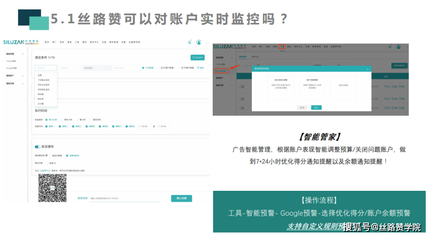Screen dimensions: 431x237
Task: Click the notification bell in left screenshot
Action: click(x=189, y=42)
